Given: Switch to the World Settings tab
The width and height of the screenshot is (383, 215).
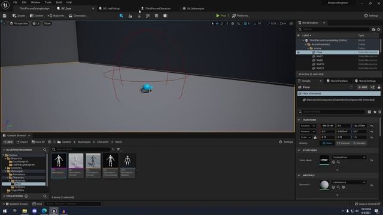Looking at the screenshot, I should tap(366, 81).
